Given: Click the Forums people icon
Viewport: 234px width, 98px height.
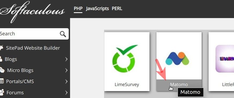Looking at the screenshot, I should pyautogui.click(x=2, y=92).
